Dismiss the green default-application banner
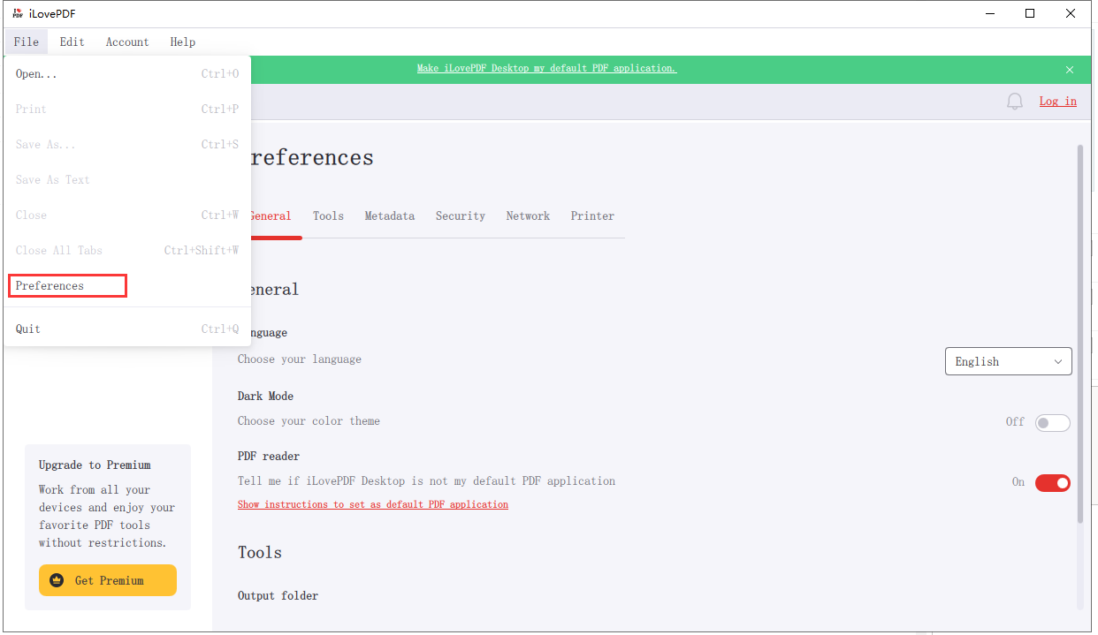This screenshot has height=635, width=1098. pos(1070,70)
